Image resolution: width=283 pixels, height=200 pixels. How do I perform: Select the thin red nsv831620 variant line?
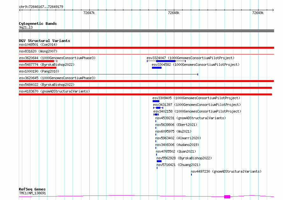click(146, 54)
